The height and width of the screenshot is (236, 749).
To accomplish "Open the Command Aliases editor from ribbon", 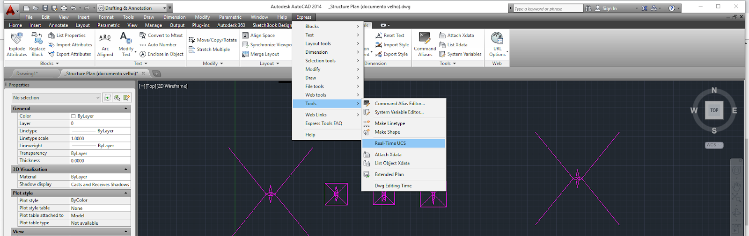I will [x=425, y=44].
